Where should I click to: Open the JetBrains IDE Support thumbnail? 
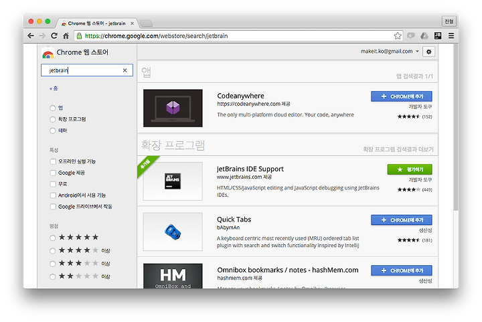(x=173, y=181)
